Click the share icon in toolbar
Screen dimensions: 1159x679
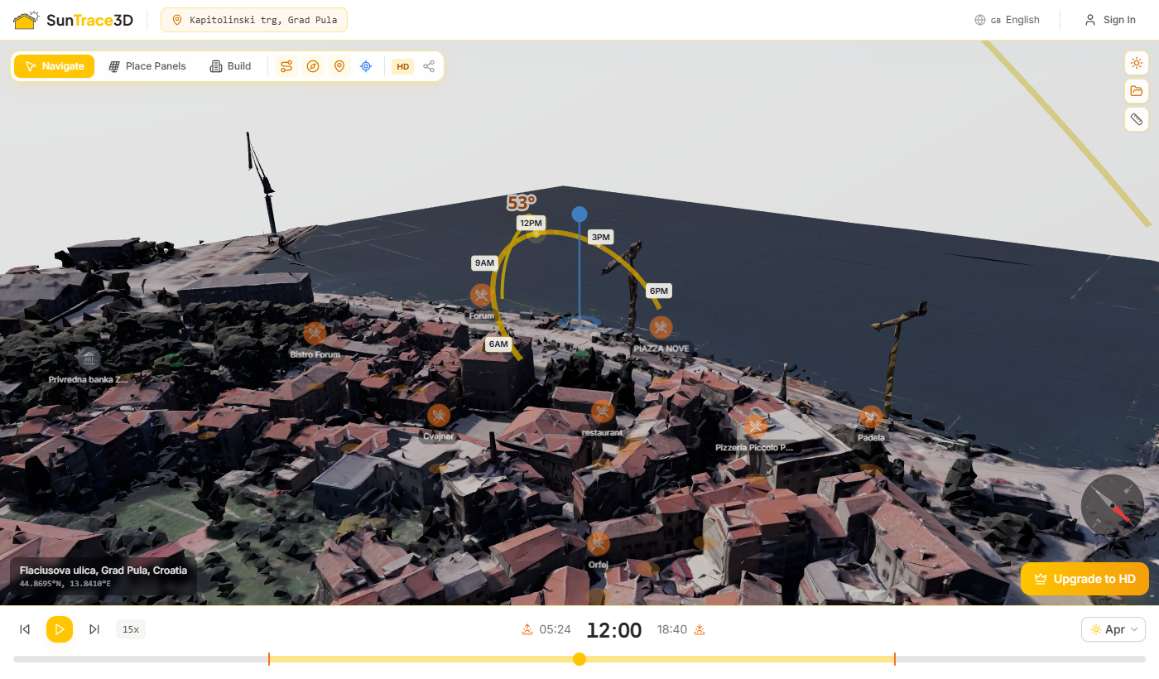(429, 66)
